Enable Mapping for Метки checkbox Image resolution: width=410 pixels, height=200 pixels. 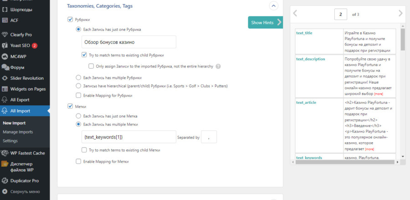[78, 161]
